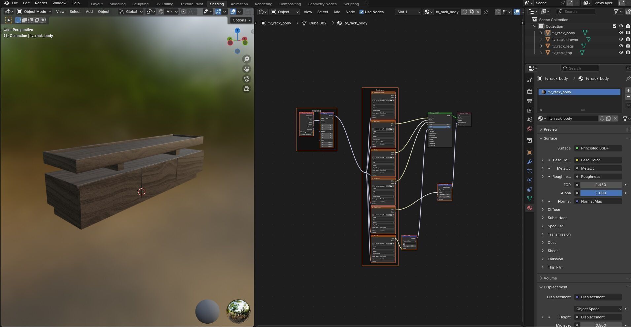Switch to the UV Editing workspace tab
631x327 pixels.
pos(164,4)
